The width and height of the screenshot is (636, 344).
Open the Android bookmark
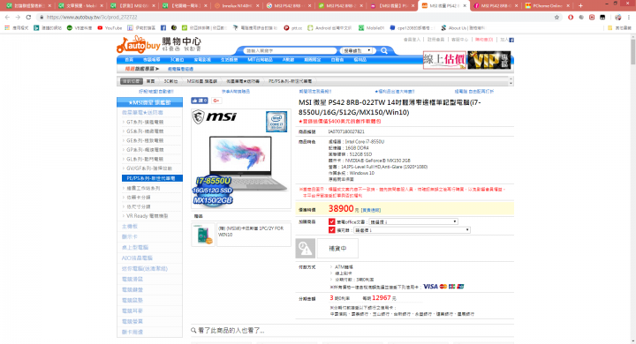click(x=329, y=28)
